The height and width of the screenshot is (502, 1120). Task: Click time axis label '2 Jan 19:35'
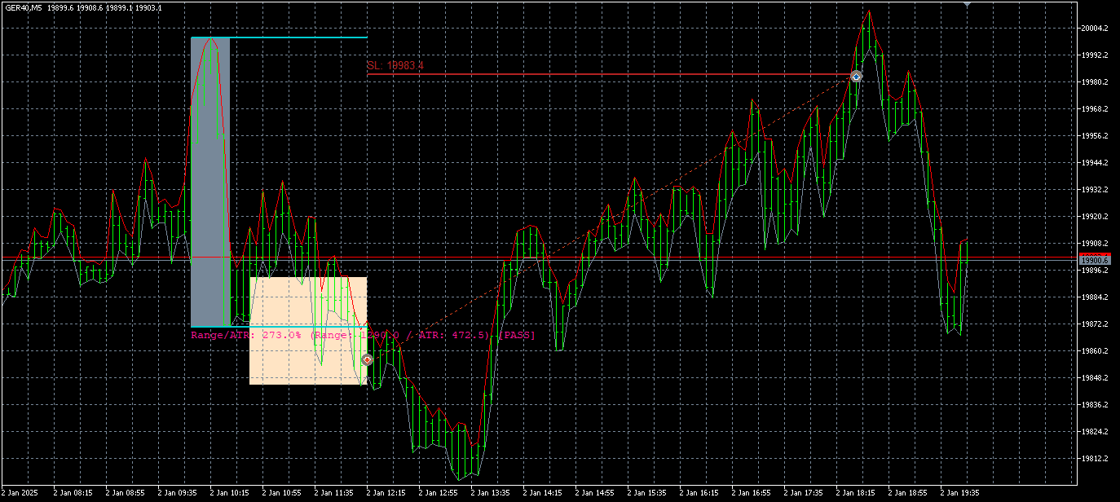(959, 493)
